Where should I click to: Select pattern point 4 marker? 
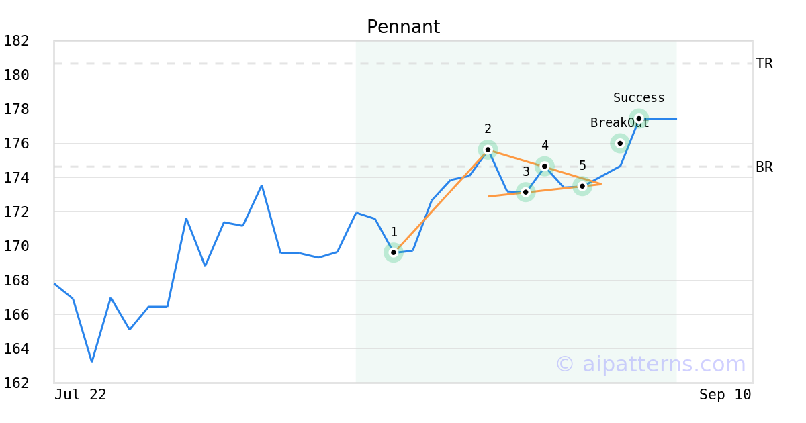(545, 166)
